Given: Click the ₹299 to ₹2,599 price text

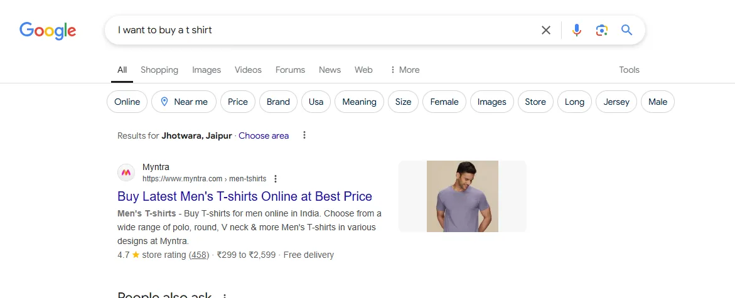Looking at the screenshot, I should coord(247,255).
